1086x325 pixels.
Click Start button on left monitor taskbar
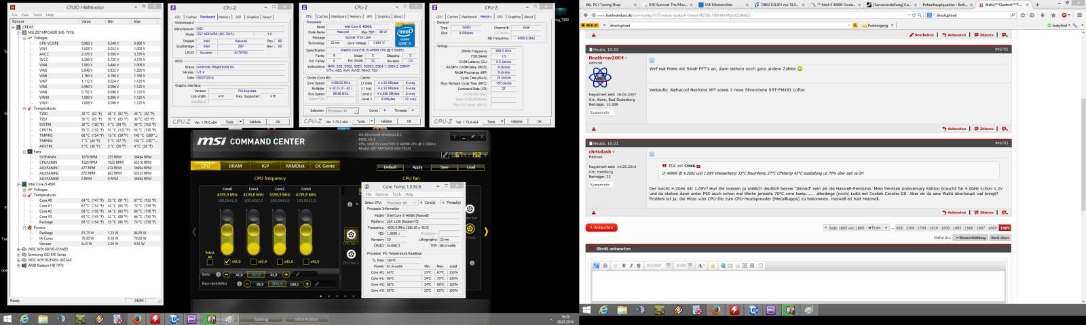pos(7,319)
